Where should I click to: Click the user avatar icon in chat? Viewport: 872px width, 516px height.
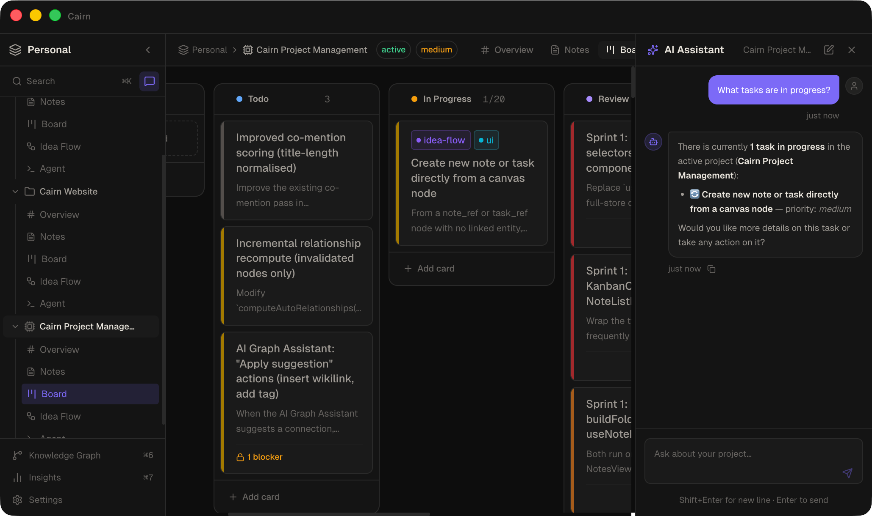tap(854, 86)
